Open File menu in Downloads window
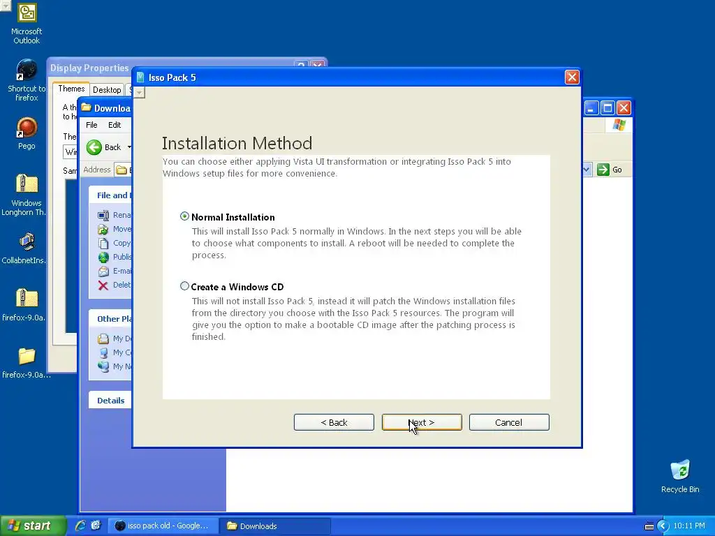 click(x=91, y=125)
